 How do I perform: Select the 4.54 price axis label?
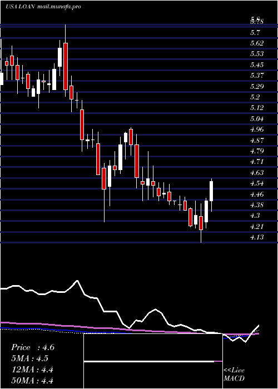click(257, 183)
